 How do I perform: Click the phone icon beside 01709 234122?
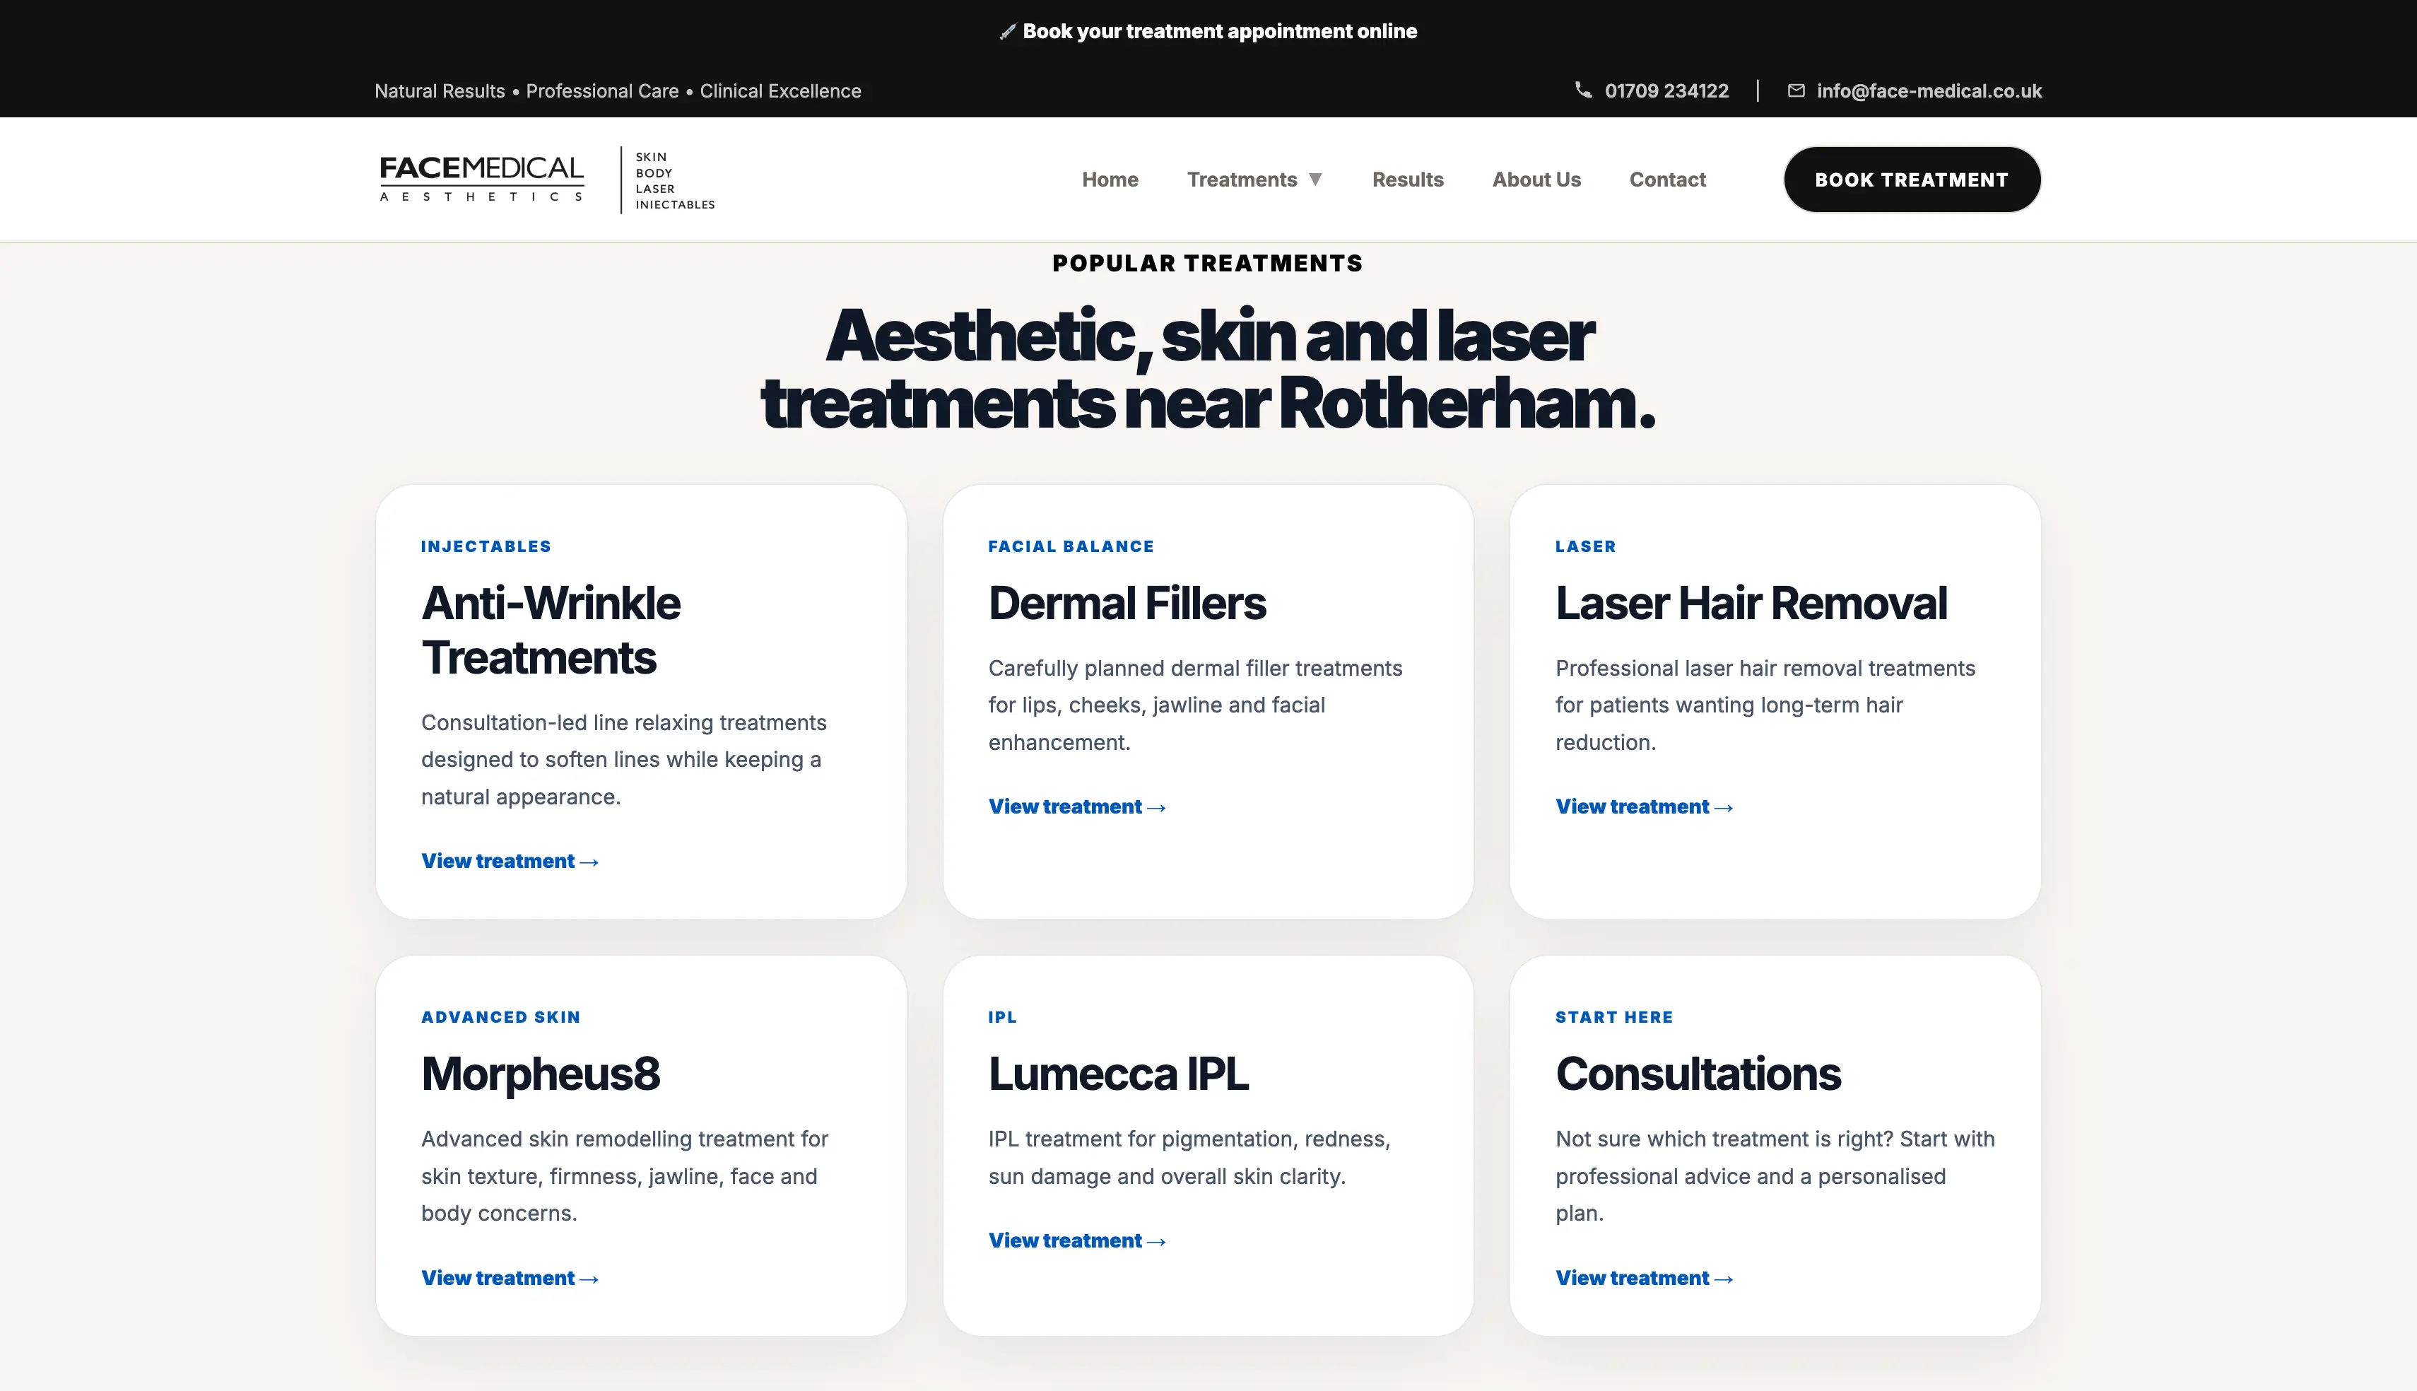click(x=1582, y=90)
